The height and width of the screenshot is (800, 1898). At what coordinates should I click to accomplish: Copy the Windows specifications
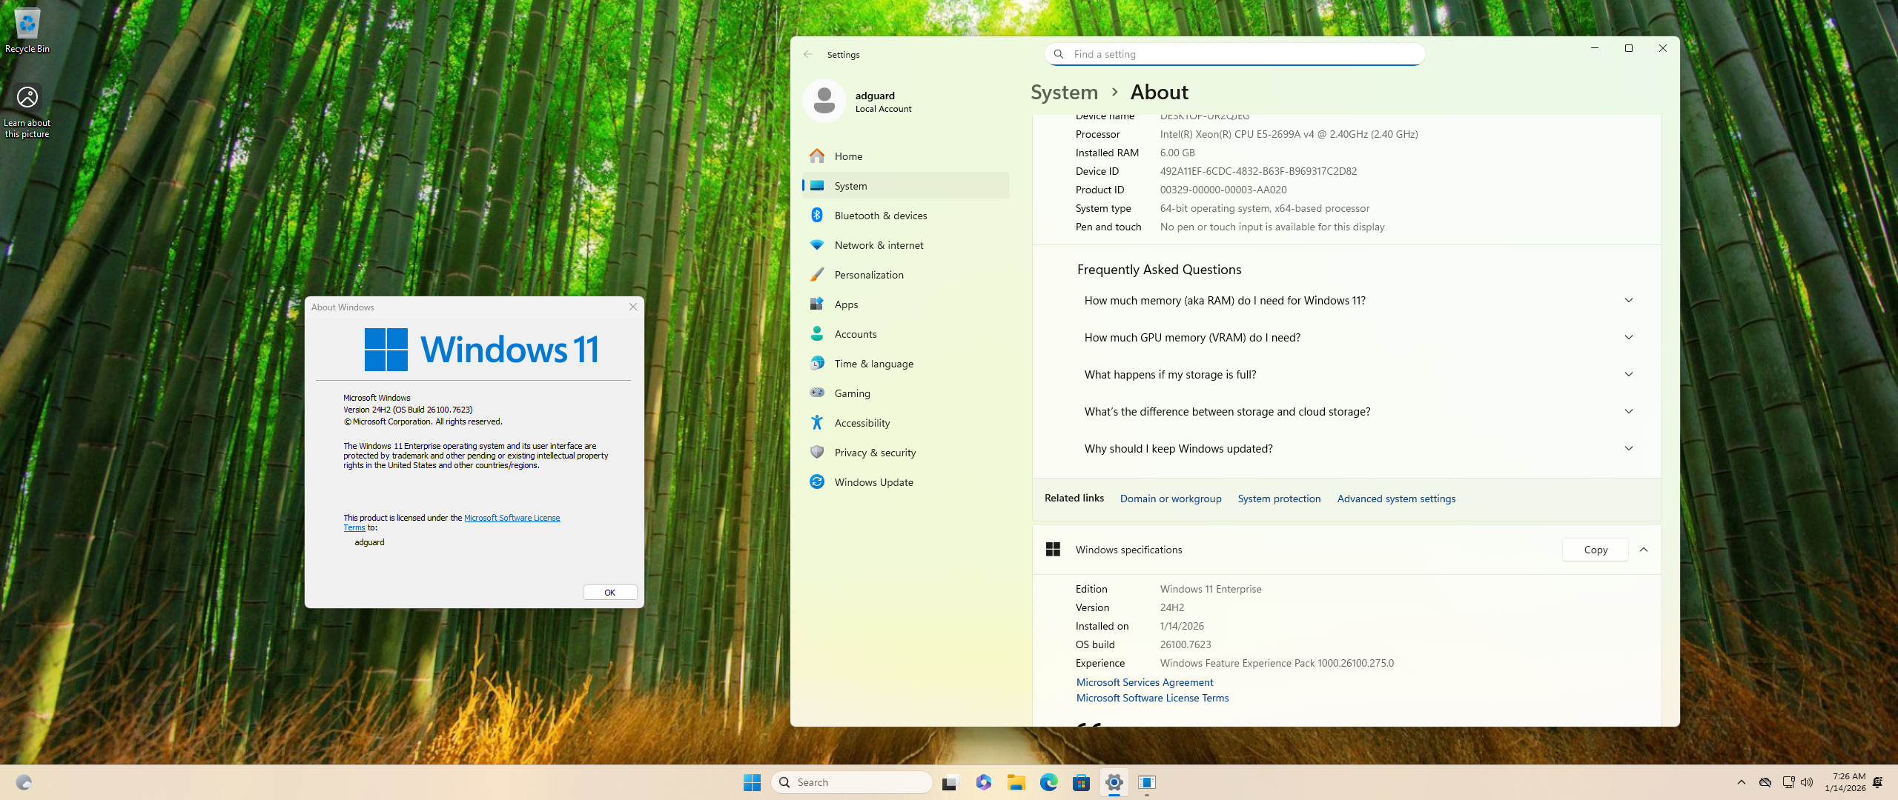tap(1595, 550)
